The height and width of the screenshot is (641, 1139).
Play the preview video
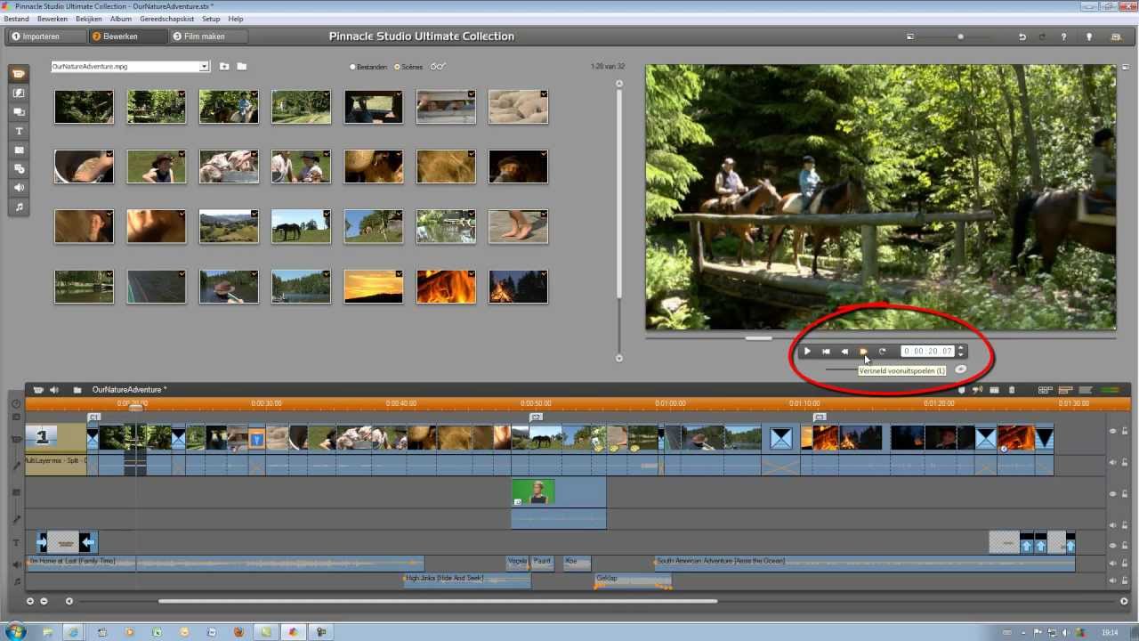pos(807,352)
